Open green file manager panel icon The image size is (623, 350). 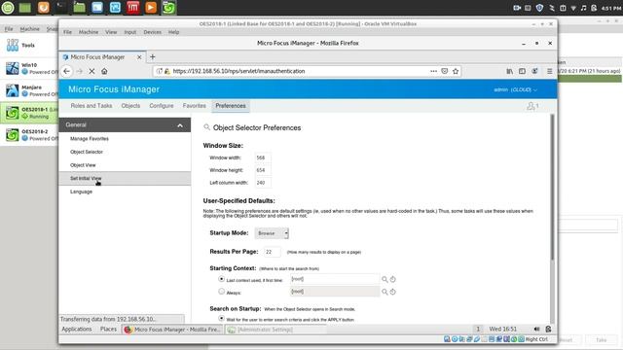pos(79,8)
